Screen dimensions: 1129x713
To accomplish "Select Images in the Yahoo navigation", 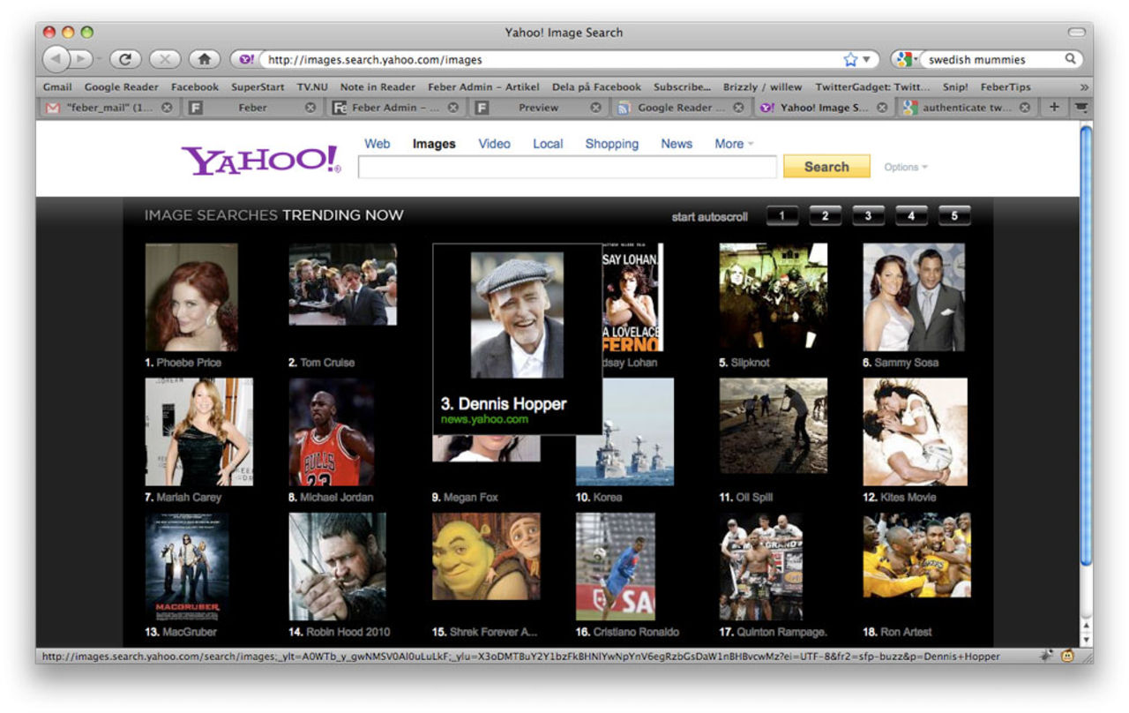I will tap(432, 143).
